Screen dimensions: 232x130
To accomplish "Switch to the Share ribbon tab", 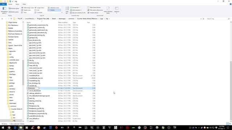I will coord(17,4).
